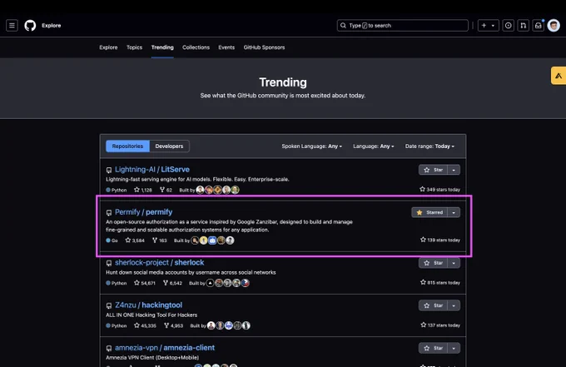Focus the 'Type / to search' field

(403, 26)
